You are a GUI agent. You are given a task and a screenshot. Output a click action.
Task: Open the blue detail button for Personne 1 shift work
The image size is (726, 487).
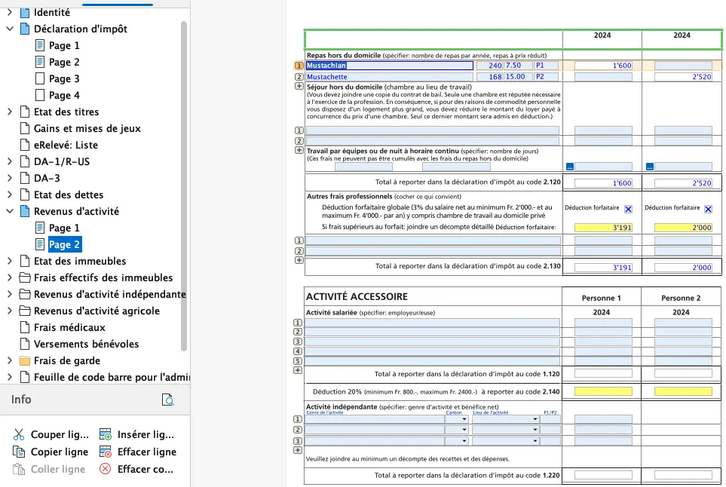tap(570, 167)
